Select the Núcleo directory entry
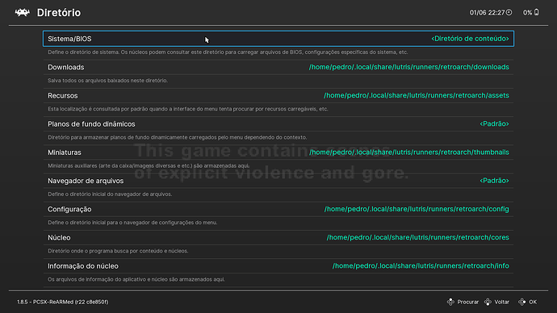The image size is (557, 313). [x=278, y=237]
